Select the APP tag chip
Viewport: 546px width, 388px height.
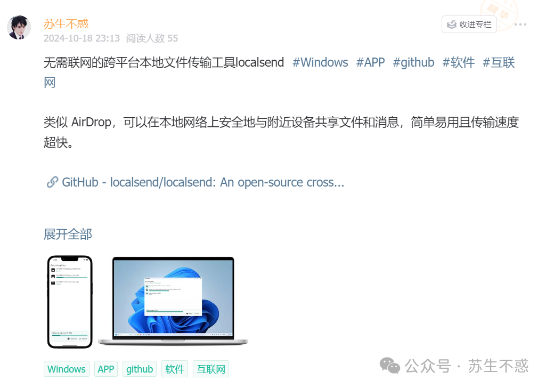(x=106, y=369)
